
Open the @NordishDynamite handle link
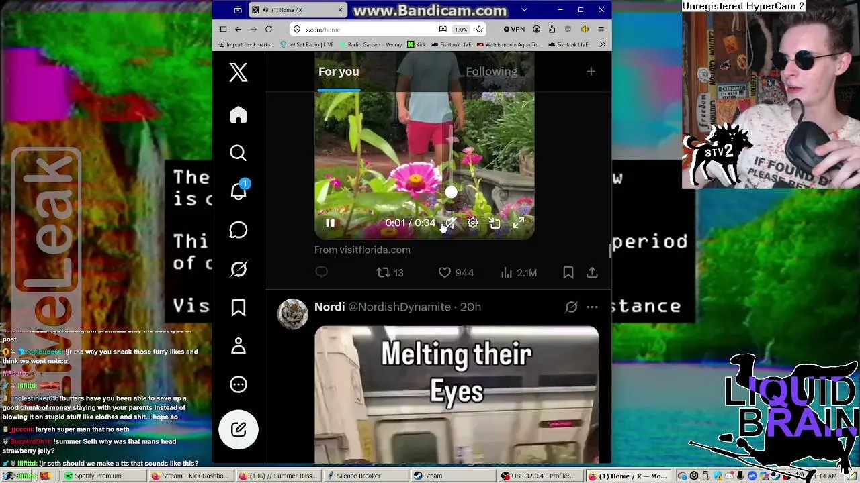tap(399, 307)
